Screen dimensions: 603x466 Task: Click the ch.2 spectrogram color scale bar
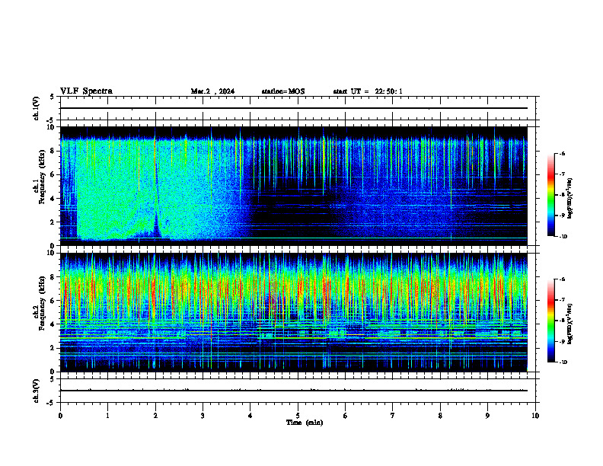(x=550, y=321)
